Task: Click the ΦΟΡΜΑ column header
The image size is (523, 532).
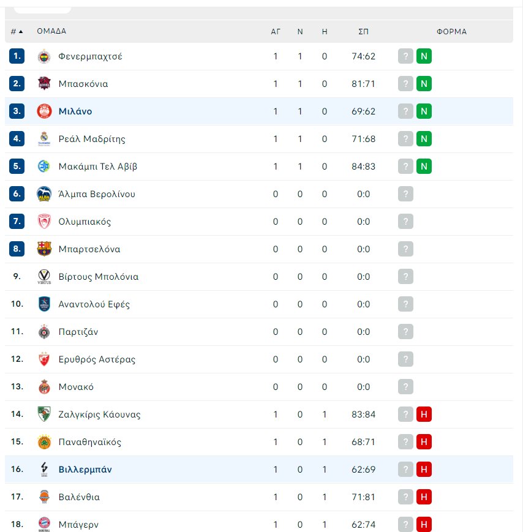Action: point(451,31)
